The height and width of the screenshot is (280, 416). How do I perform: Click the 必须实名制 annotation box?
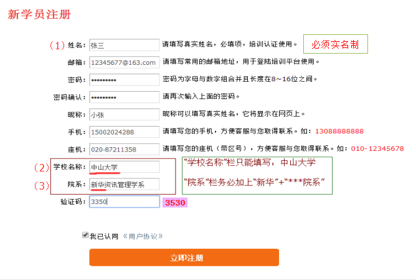tap(335, 44)
